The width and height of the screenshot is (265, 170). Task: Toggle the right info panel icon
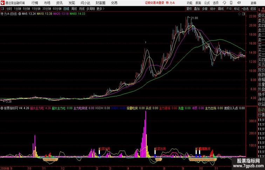click(x=244, y=14)
